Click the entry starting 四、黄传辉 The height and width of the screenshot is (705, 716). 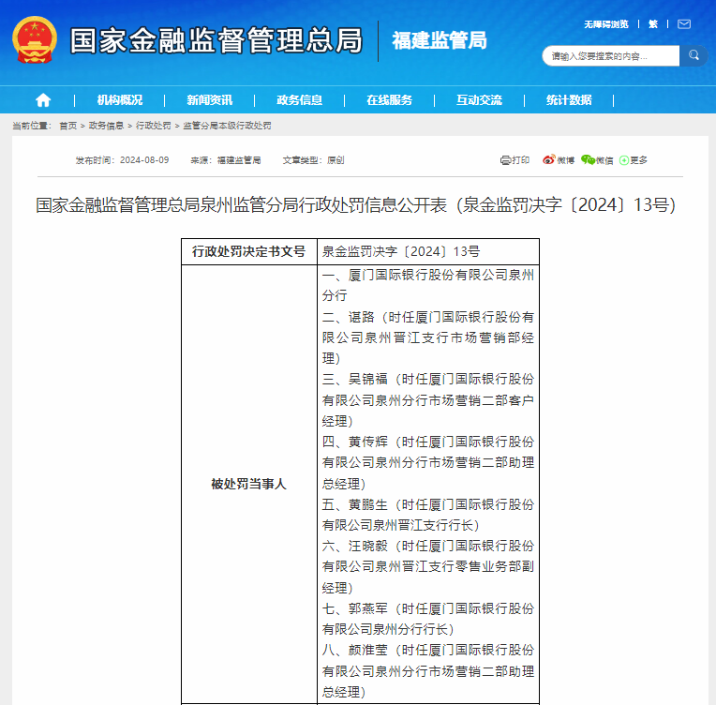(428, 463)
